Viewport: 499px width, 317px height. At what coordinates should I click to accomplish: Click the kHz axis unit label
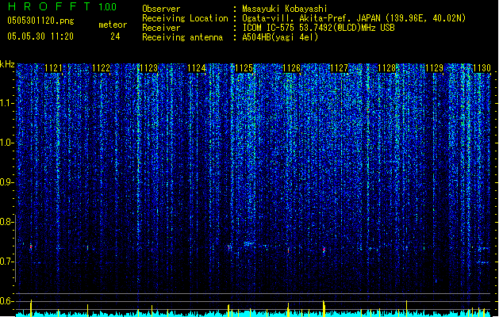[7, 64]
